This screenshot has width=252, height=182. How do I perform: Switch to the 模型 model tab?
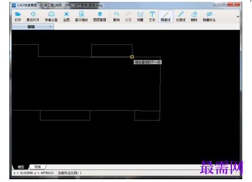[x=21, y=167]
